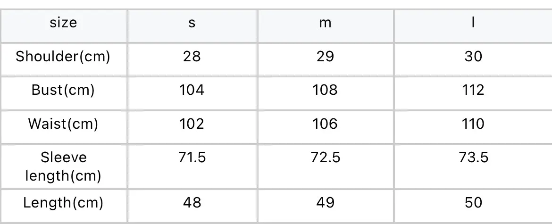Select the shoulder value 28 cell
This screenshot has width=552, height=224.
[x=192, y=59]
